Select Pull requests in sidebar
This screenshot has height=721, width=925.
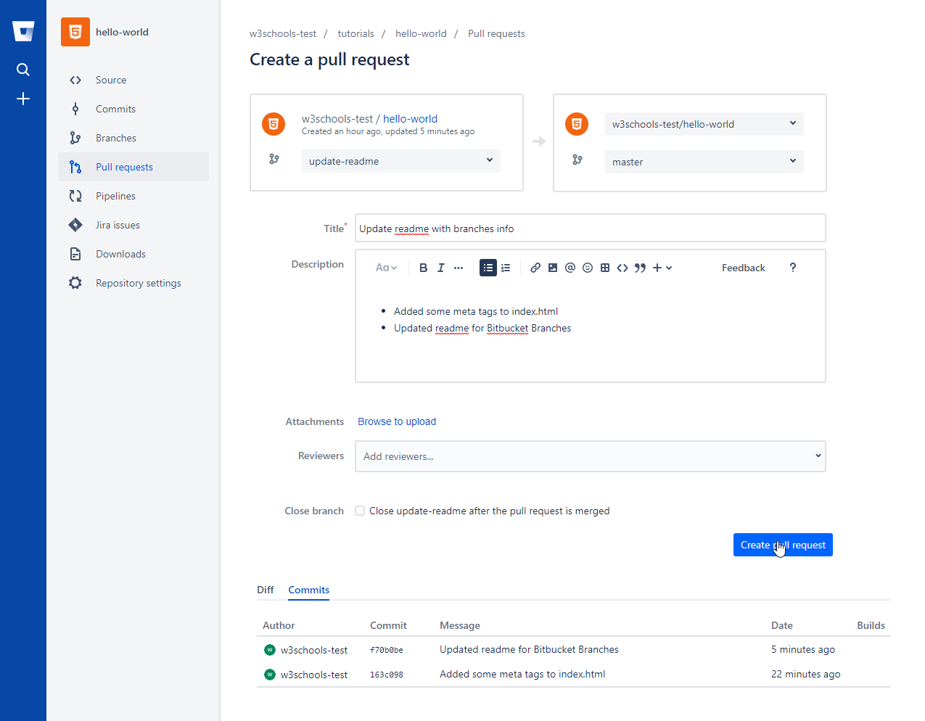[x=133, y=167]
